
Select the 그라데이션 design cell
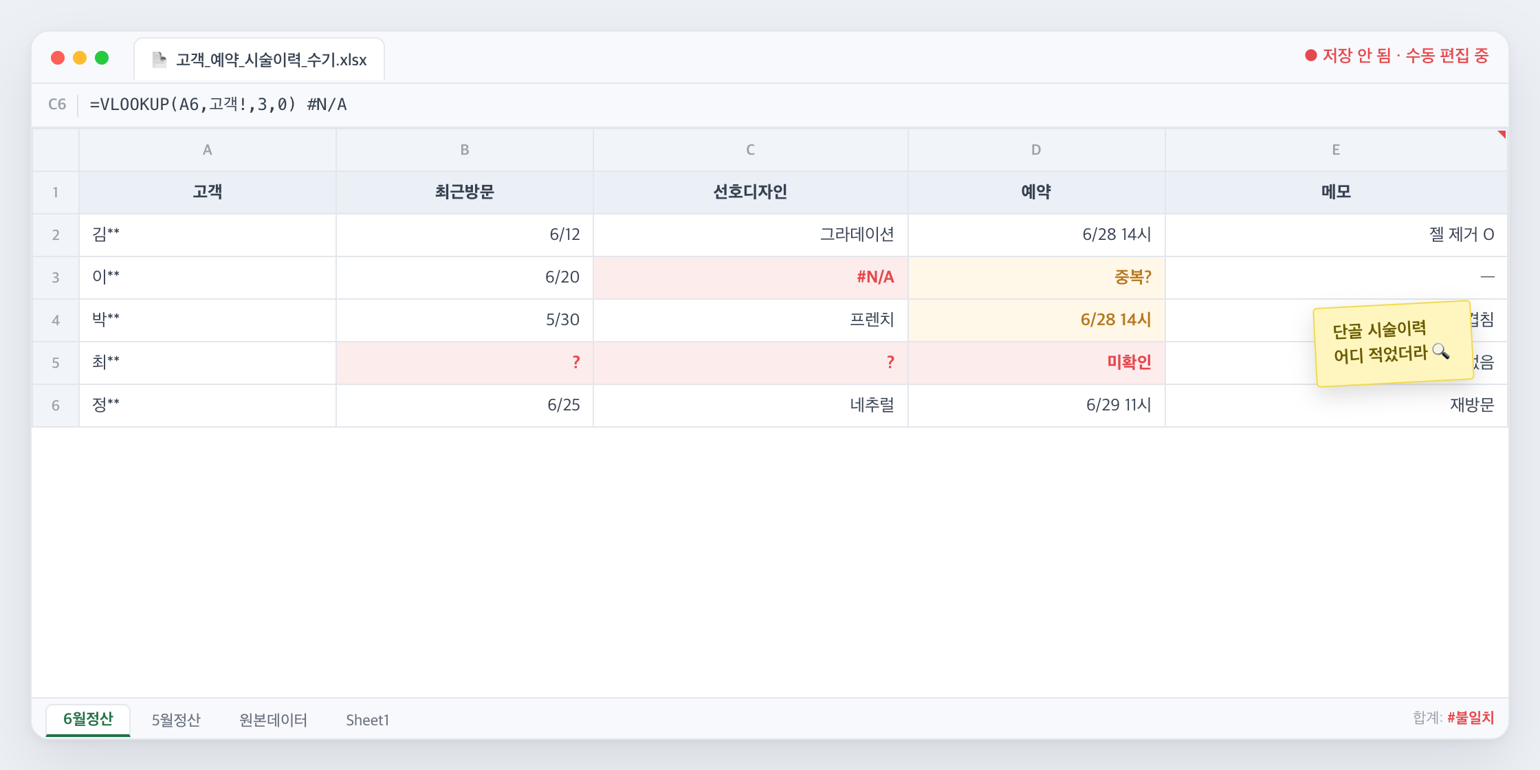coord(751,235)
